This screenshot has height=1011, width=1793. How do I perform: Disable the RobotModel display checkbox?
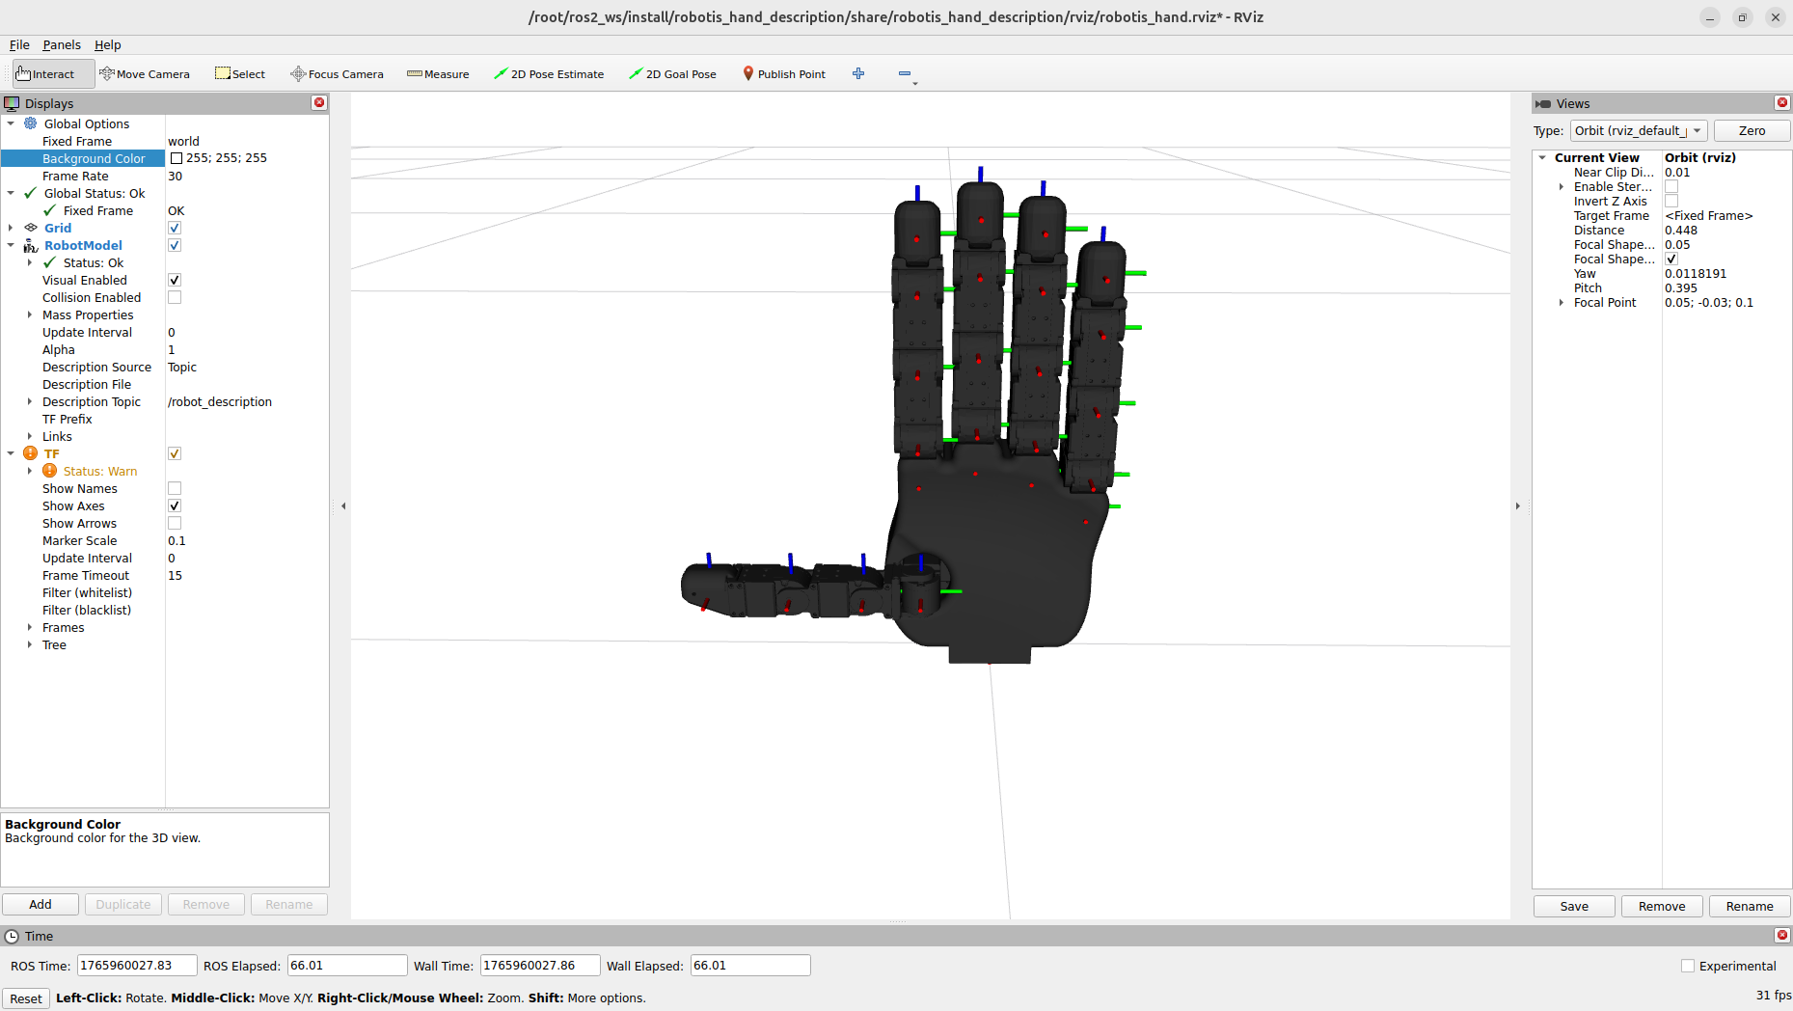coord(175,245)
